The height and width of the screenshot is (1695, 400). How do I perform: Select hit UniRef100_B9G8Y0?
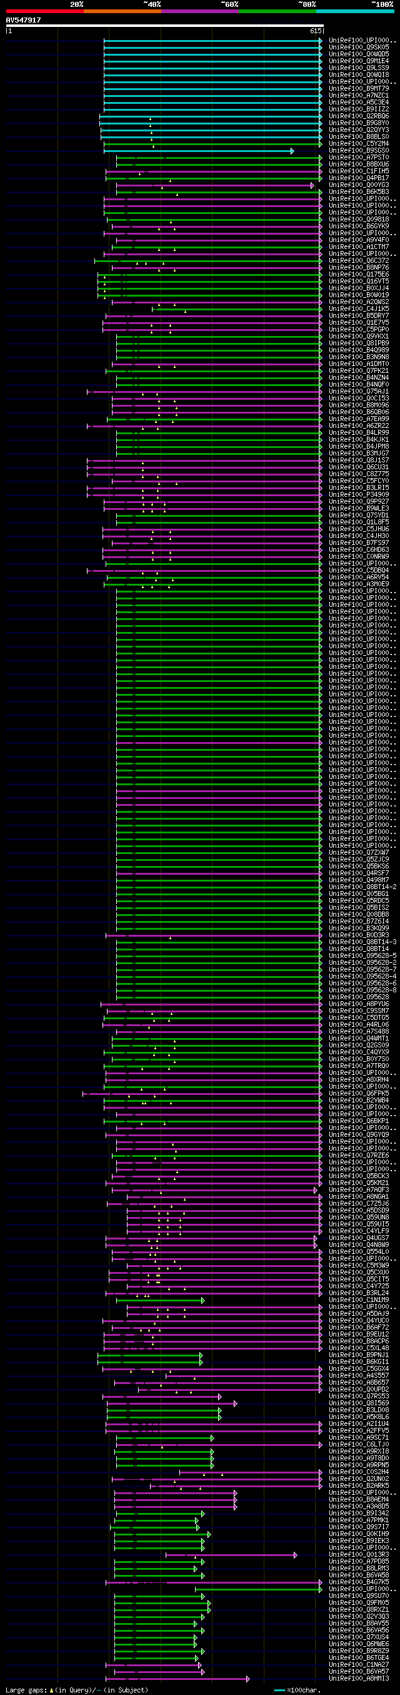pyautogui.click(x=359, y=124)
